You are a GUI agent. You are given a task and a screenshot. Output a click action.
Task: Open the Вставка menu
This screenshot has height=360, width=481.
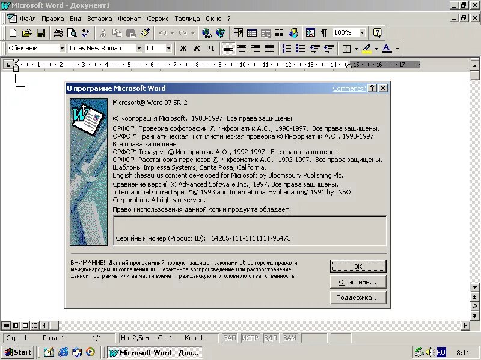(x=99, y=19)
